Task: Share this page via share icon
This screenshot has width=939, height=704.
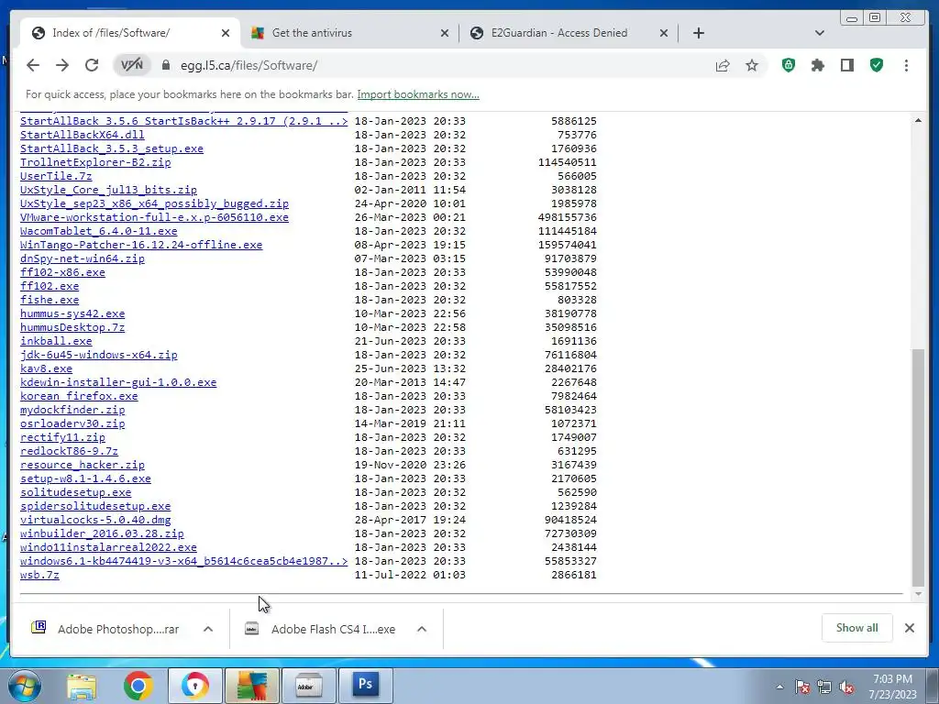Action: [723, 65]
